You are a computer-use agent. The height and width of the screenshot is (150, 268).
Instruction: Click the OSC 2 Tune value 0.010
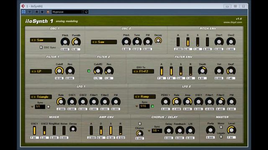[137, 49]
